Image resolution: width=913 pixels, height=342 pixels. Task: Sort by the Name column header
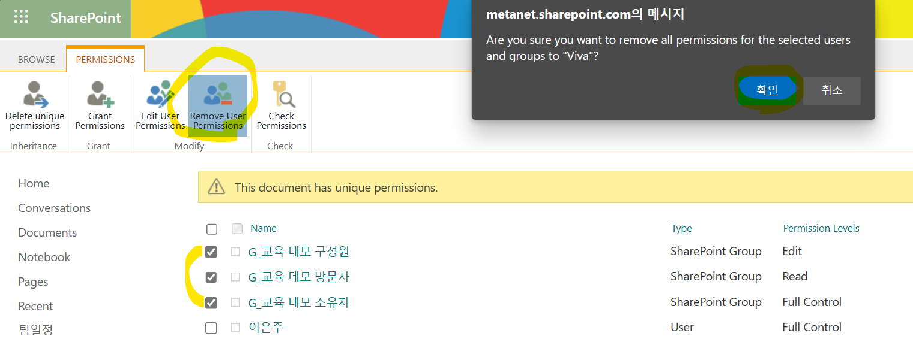tap(264, 228)
